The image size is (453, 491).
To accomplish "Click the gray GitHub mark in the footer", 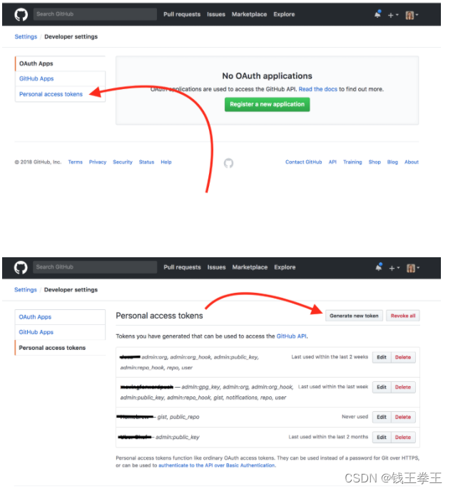I will point(228,163).
